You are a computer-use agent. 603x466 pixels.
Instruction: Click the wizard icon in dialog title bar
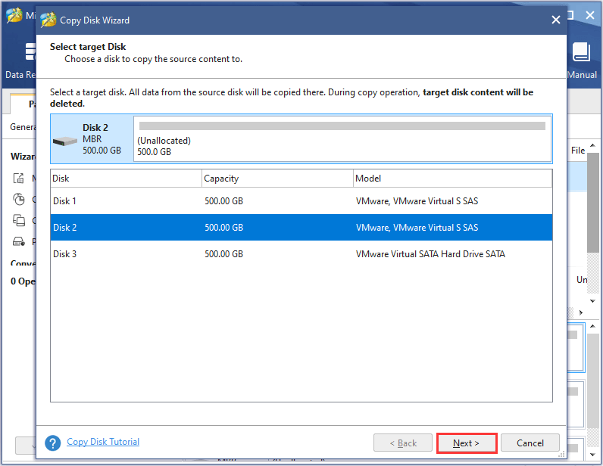(48, 20)
